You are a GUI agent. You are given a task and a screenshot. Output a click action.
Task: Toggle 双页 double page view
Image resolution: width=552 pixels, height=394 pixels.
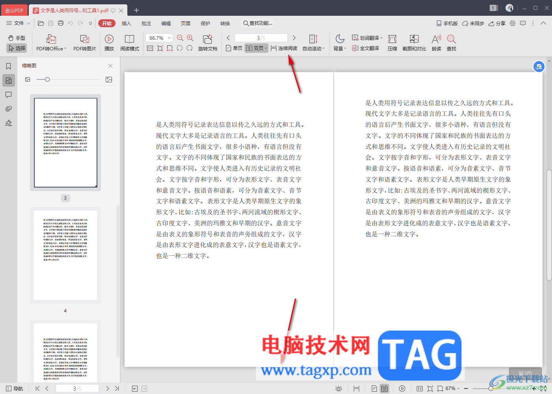coord(255,48)
